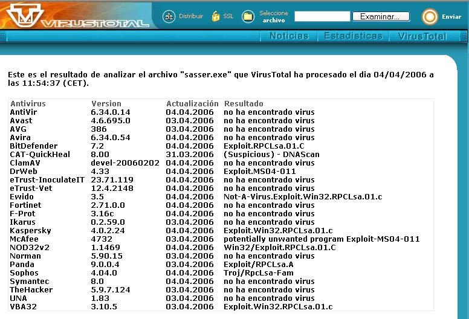469x319 pixels.
Task: Select the TheHacker row name
Action: (31, 290)
